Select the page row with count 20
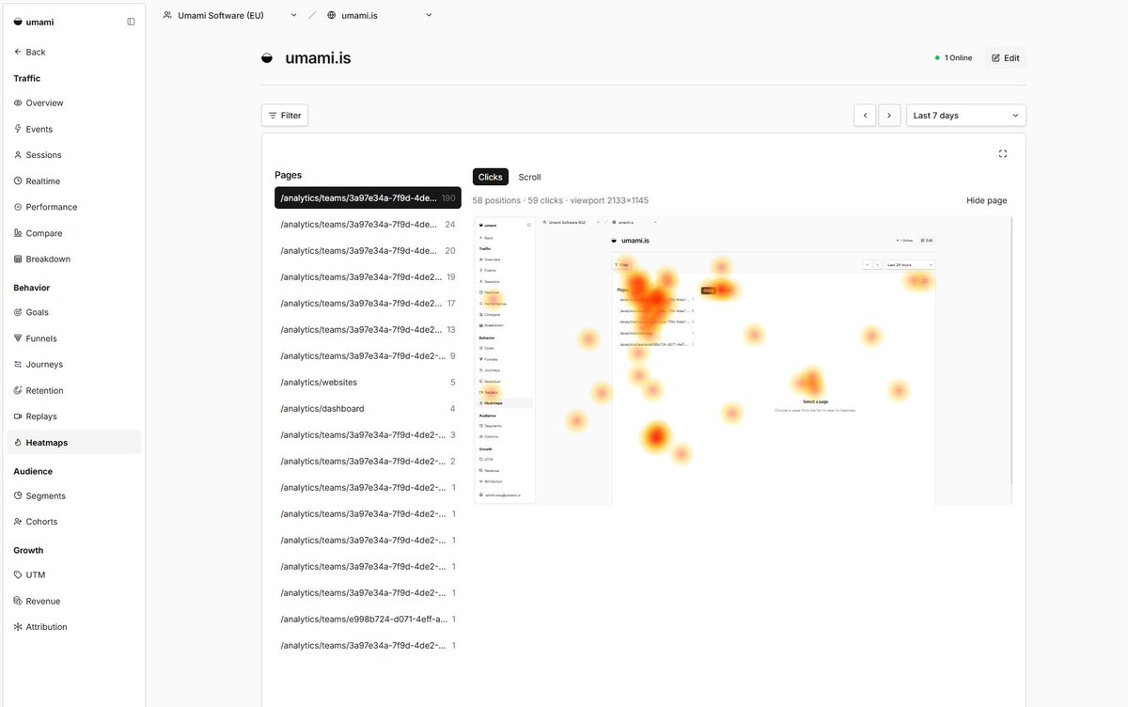Image resolution: width=1128 pixels, height=707 pixels. pyautogui.click(x=368, y=251)
